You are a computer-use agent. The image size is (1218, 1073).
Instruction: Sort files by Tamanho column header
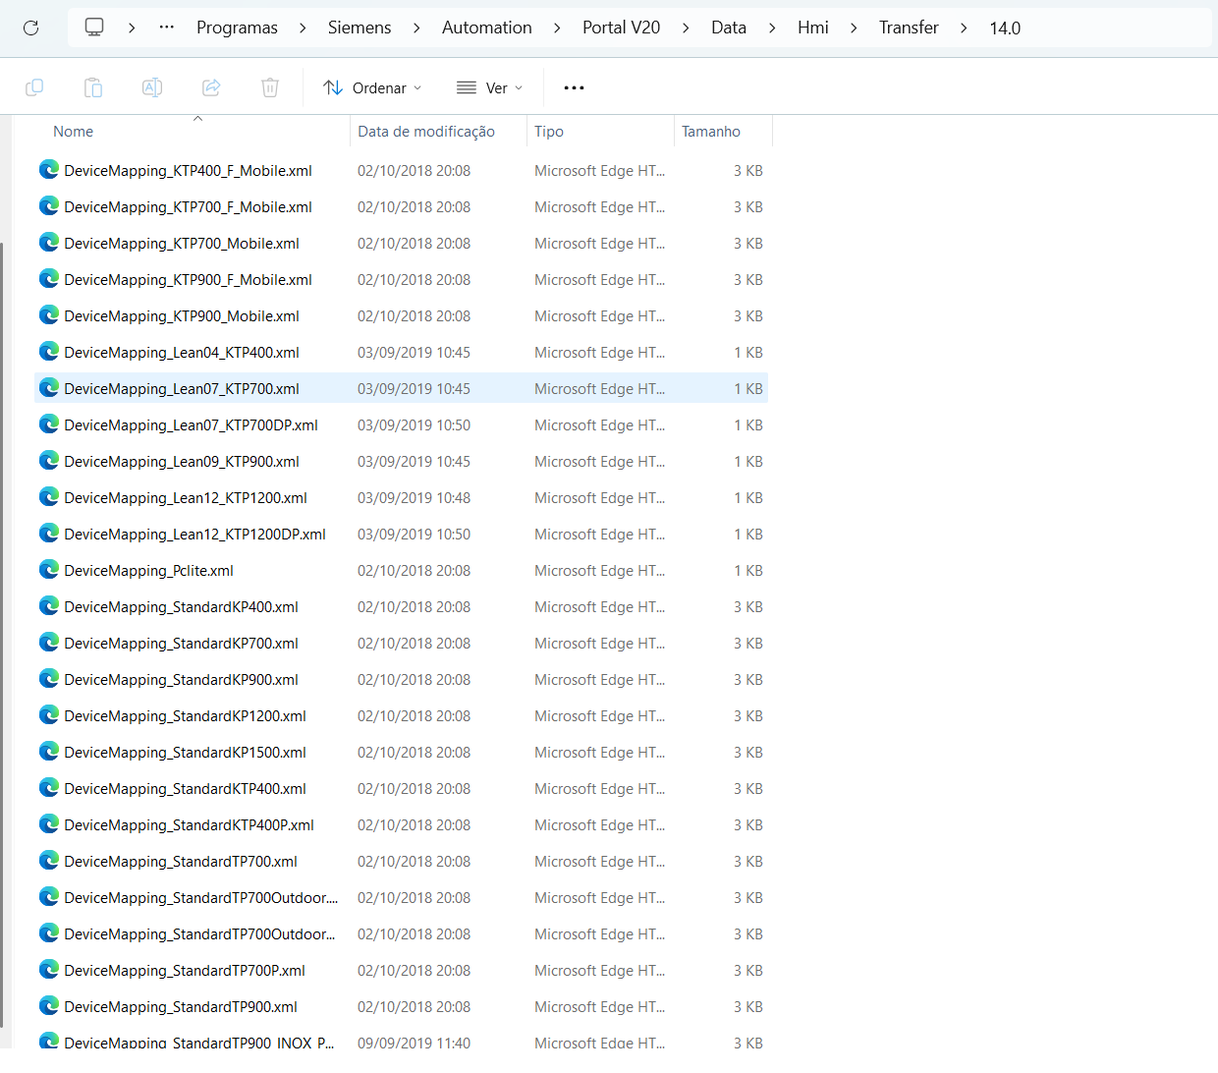(x=711, y=132)
